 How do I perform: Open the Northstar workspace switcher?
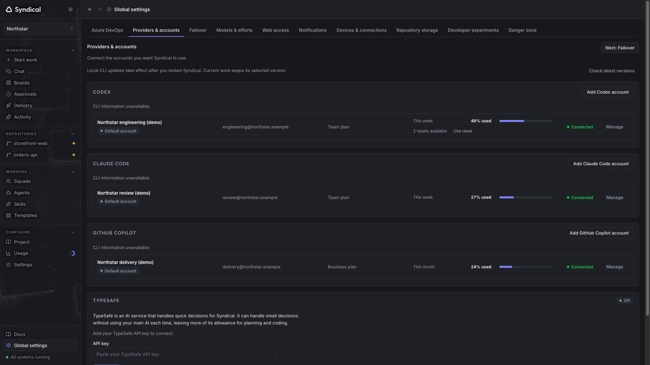click(x=40, y=29)
